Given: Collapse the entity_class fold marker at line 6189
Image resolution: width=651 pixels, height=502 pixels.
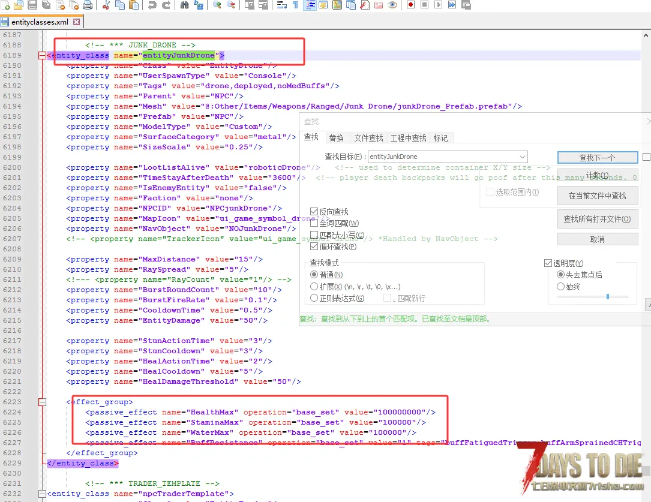Looking at the screenshot, I should pyautogui.click(x=42, y=56).
